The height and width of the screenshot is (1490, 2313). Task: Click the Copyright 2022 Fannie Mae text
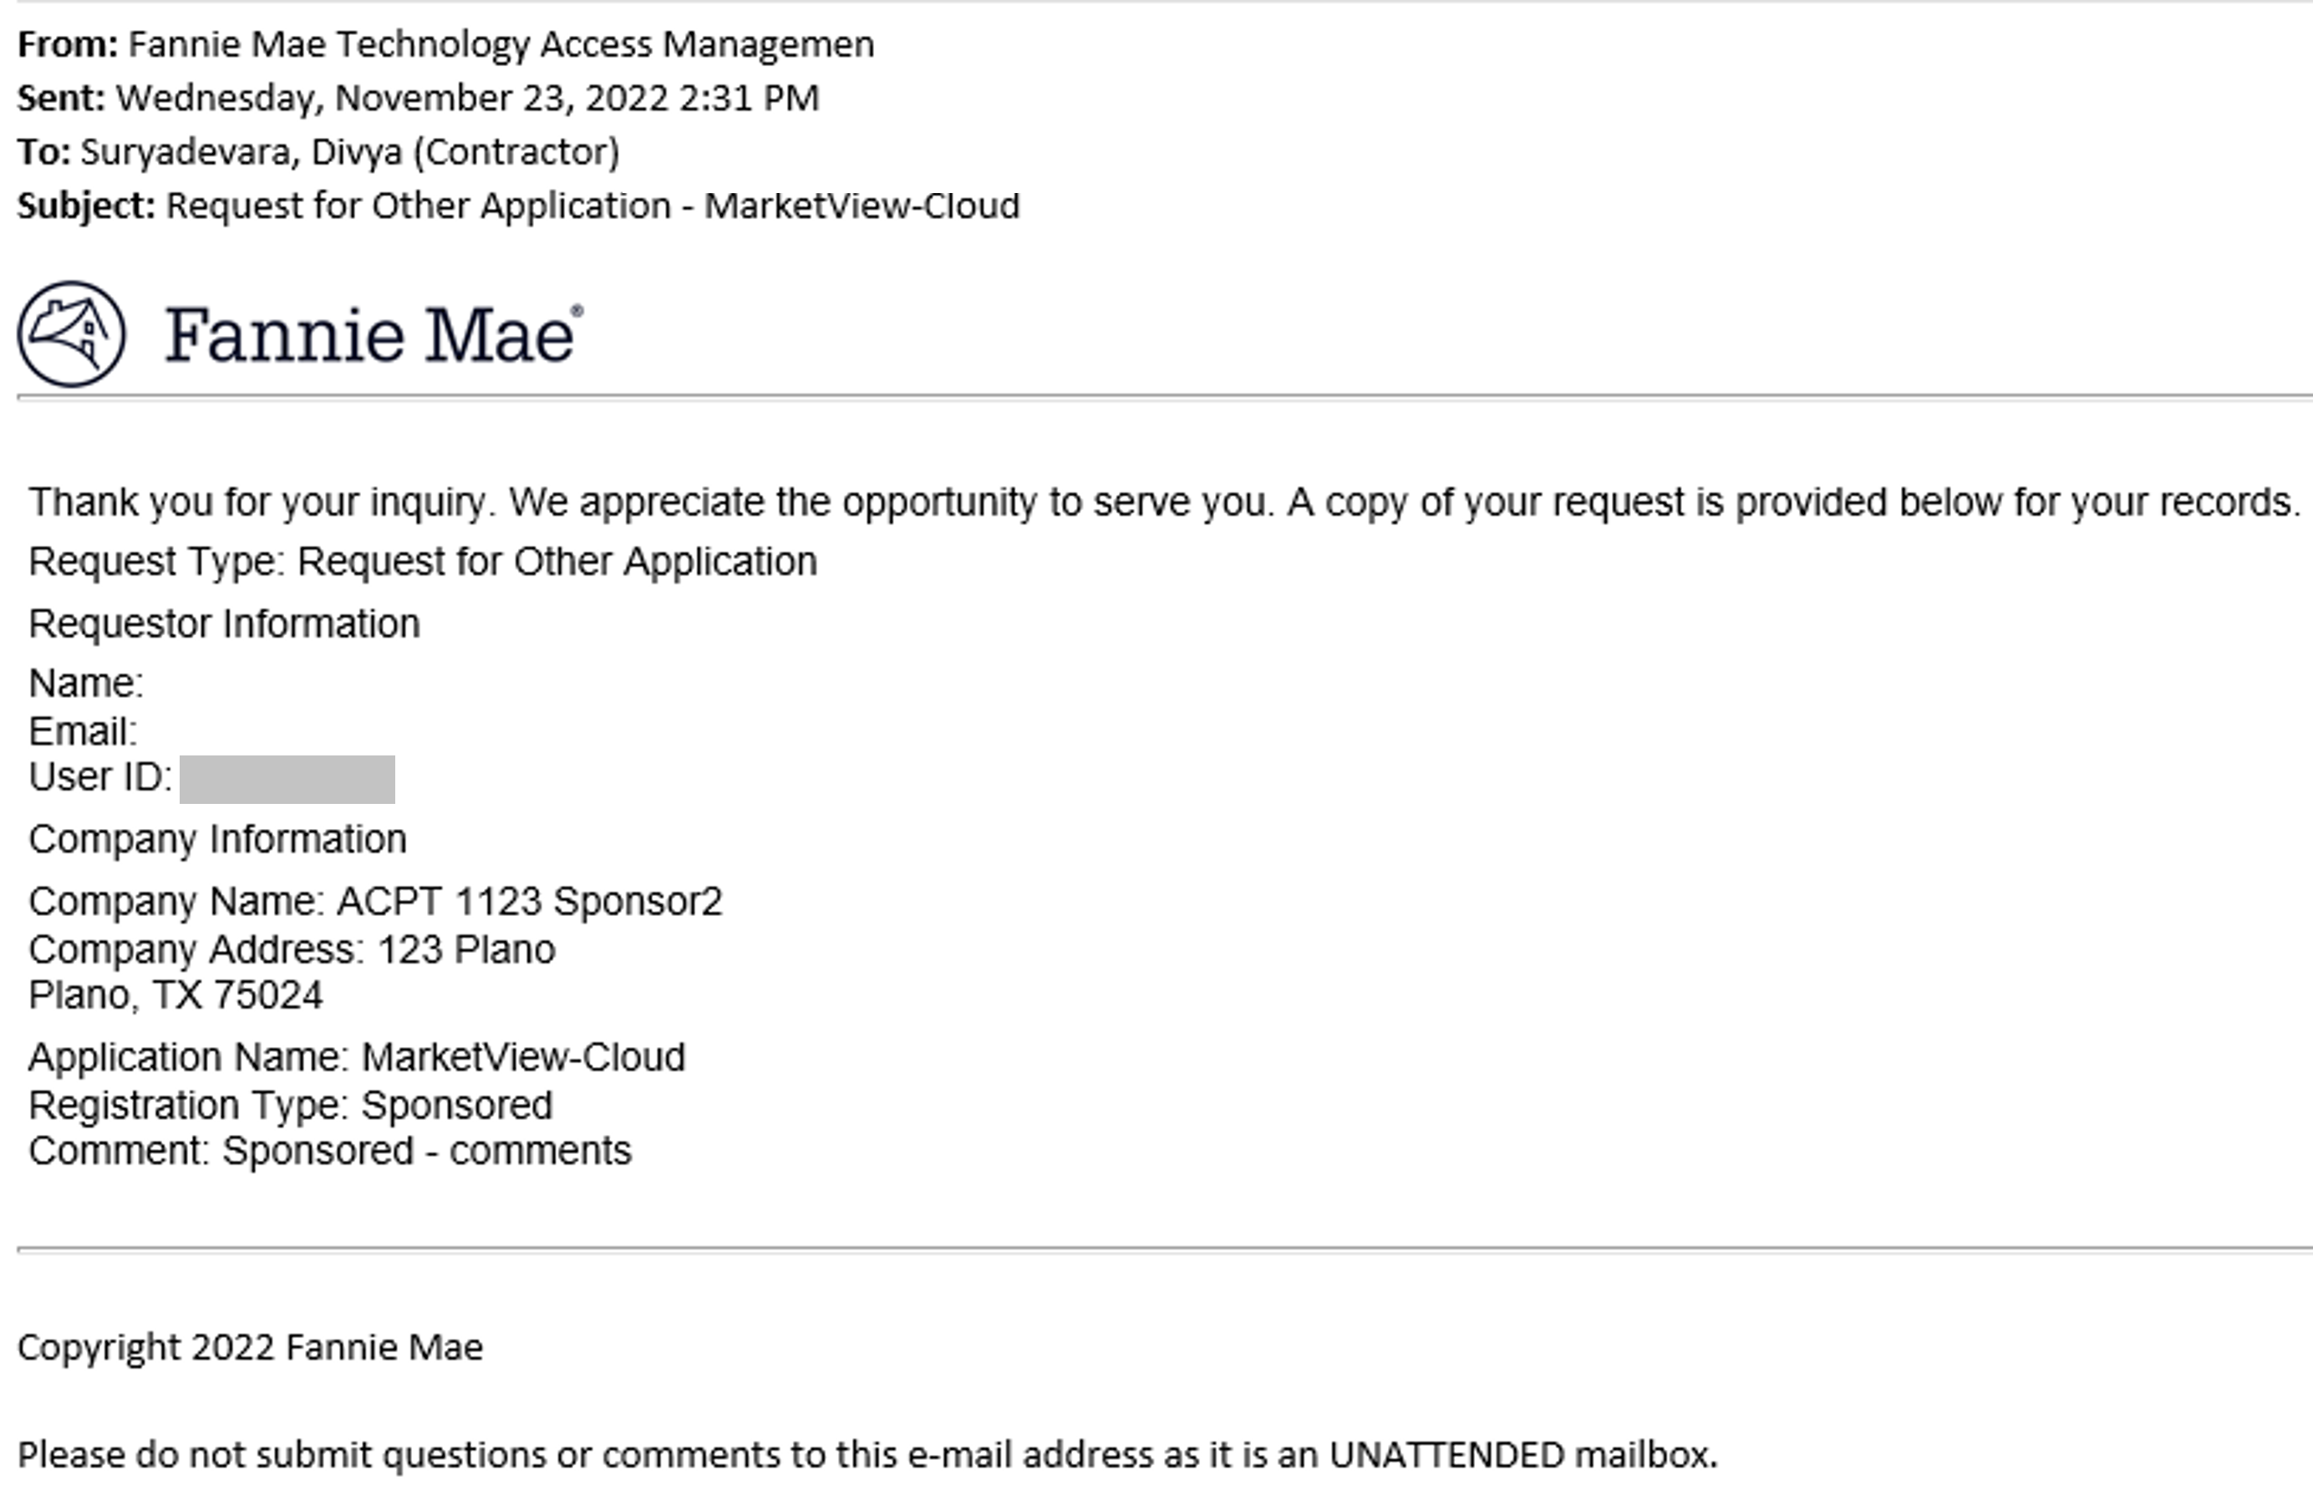point(251,1348)
